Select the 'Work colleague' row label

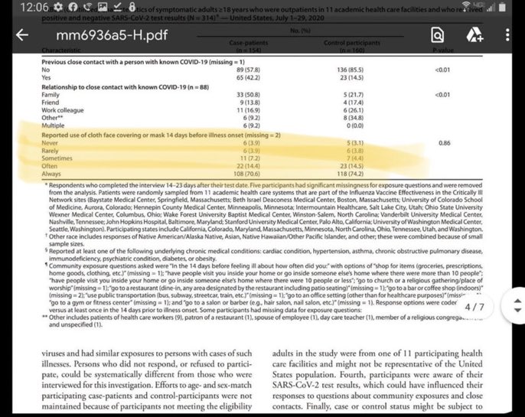click(63, 110)
